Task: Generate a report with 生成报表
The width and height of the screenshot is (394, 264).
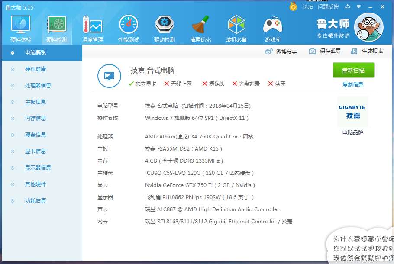Action: (367, 51)
